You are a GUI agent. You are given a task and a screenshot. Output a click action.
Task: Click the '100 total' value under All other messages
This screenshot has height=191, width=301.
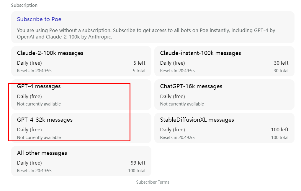tap(137, 171)
